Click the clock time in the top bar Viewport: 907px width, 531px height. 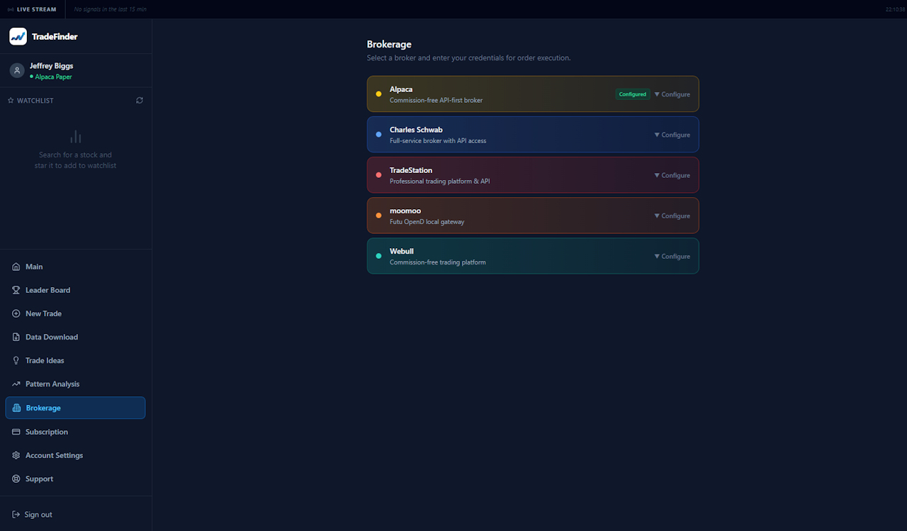896,9
